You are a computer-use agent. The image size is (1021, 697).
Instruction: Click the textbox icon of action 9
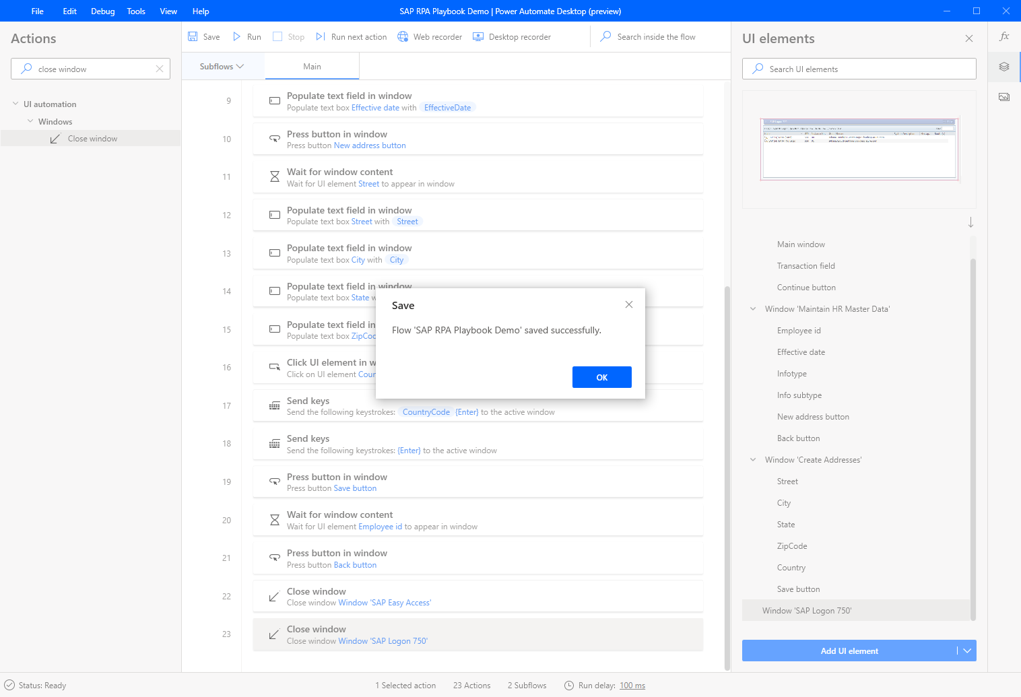[275, 101]
